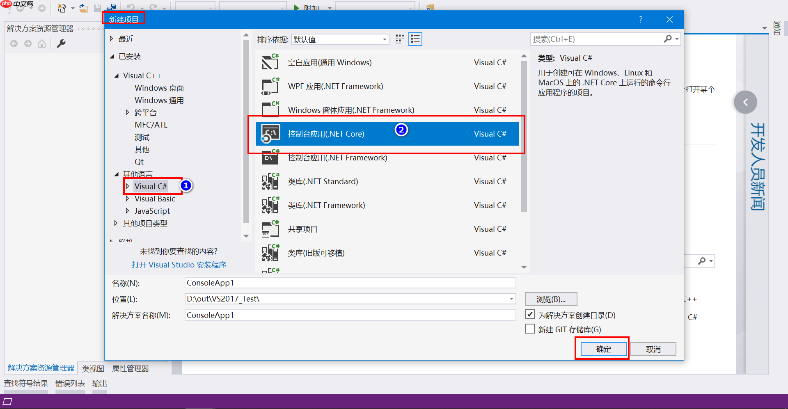The width and height of the screenshot is (788, 409).
Task: Select the MFC/ATL tree item
Action: coord(151,125)
